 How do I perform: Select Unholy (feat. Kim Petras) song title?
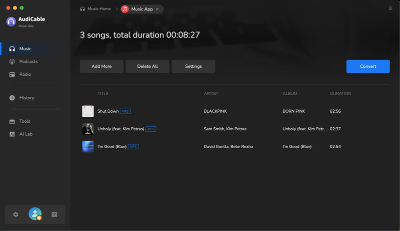[120, 129]
